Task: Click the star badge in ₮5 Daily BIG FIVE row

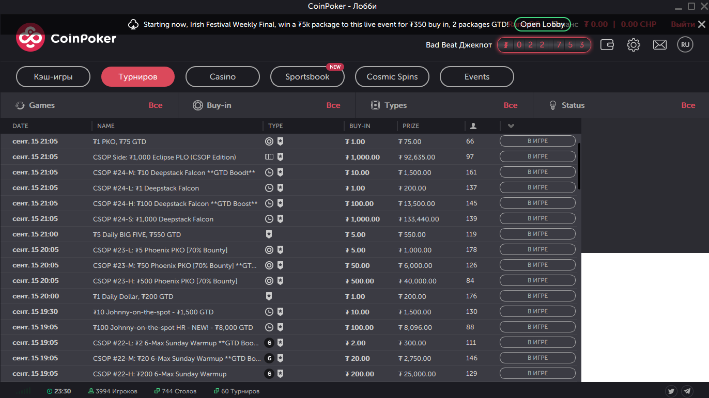Action: 269,234
